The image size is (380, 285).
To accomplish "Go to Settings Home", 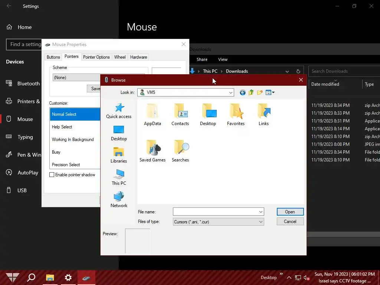I will coord(19,27).
